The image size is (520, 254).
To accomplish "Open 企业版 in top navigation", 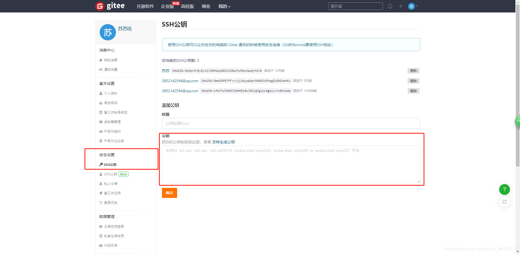I will coord(167,6).
